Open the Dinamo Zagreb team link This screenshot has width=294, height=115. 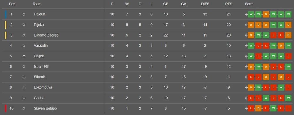click(46, 35)
